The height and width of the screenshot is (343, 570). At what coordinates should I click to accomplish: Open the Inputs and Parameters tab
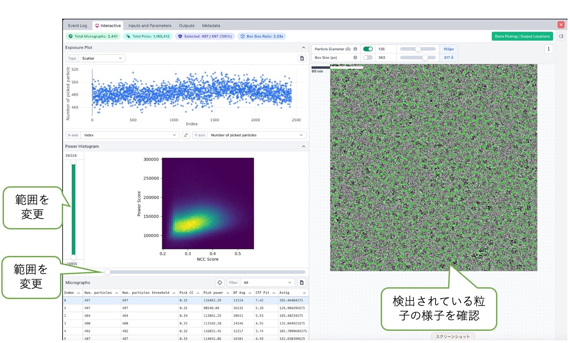(150, 26)
